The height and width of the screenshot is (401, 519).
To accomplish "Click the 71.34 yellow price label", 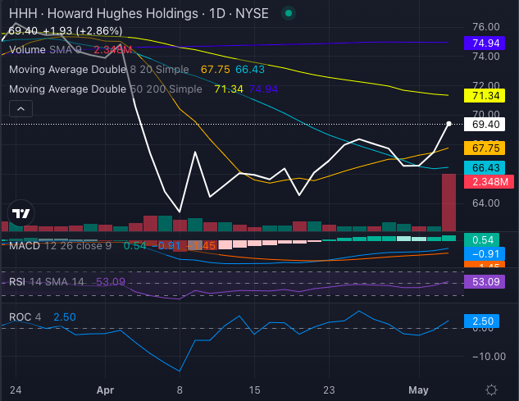I will point(485,96).
